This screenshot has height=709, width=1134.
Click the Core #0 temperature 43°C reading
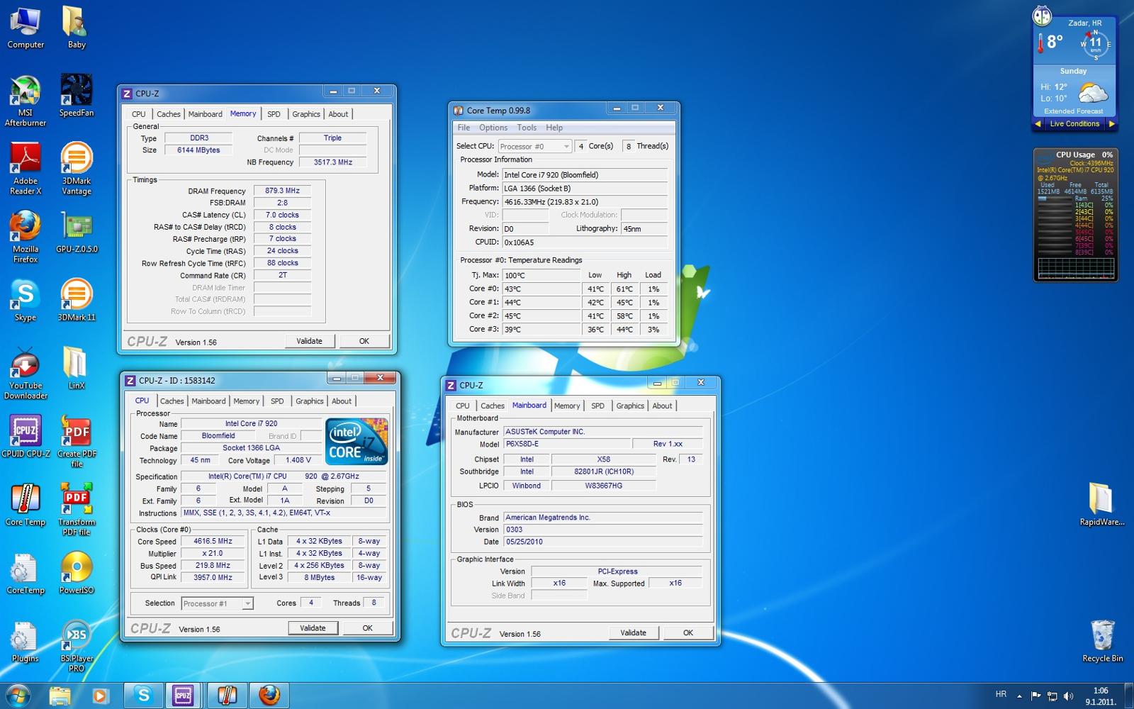(x=542, y=289)
